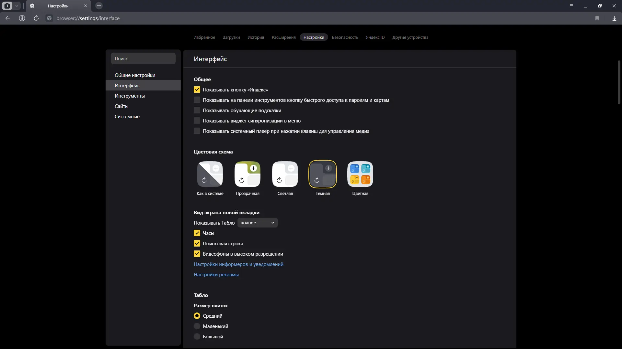Reload the page with refresh icon
The width and height of the screenshot is (622, 349).
tap(36, 18)
